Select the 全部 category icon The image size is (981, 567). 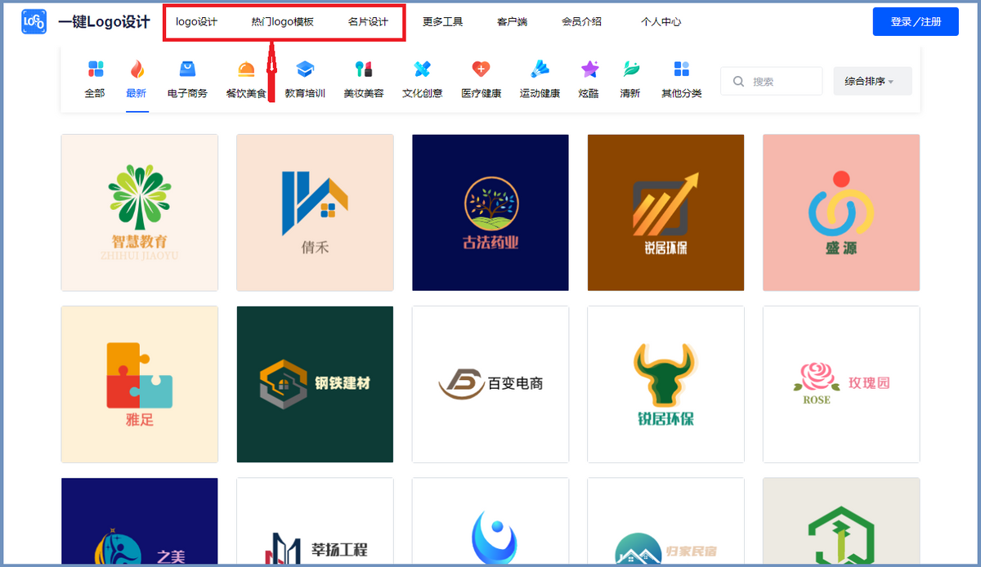click(95, 69)
